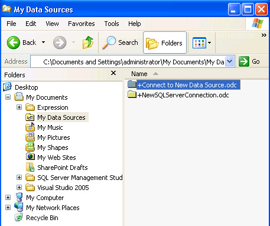Viewport: 270px width, 226px height.
Task: Click the title bar folder icon
Action: (x=6, y=9)
